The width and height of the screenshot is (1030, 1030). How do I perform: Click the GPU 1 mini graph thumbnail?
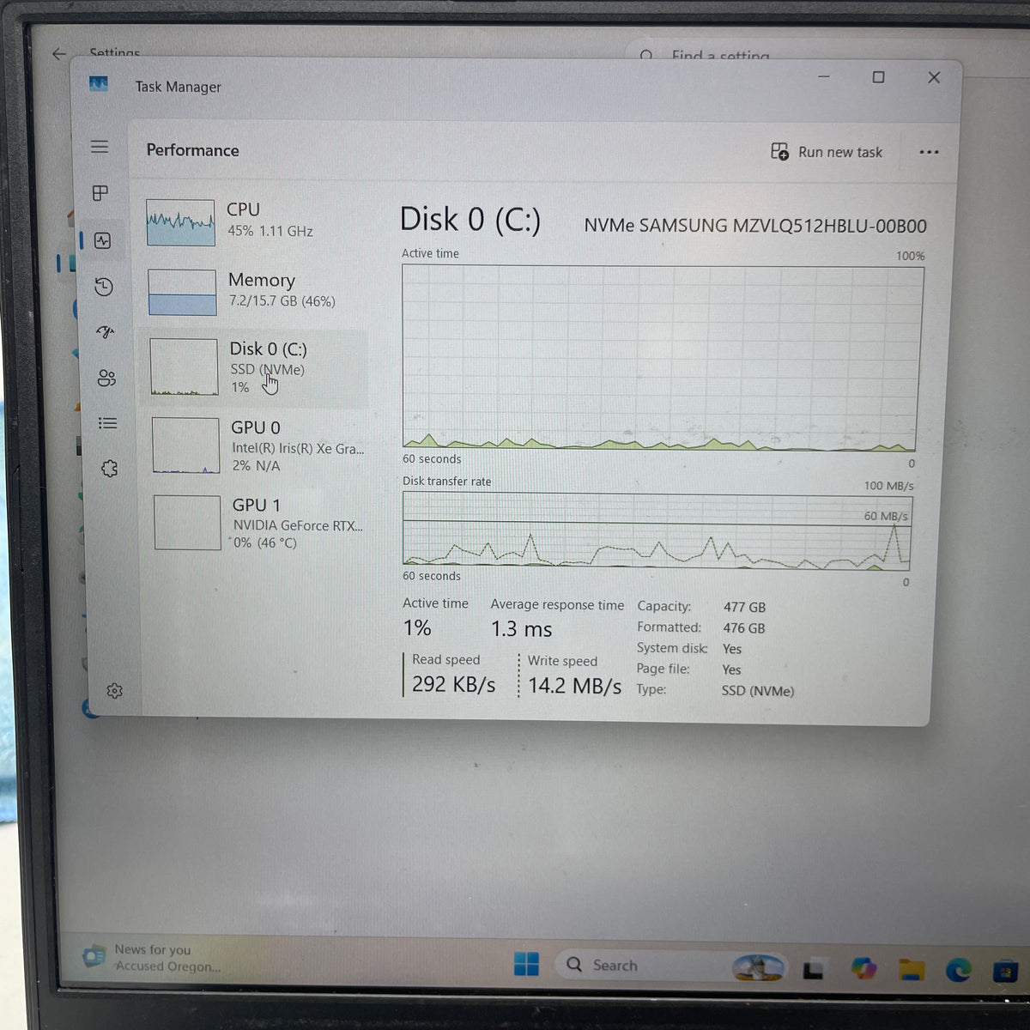coord(188,523)
